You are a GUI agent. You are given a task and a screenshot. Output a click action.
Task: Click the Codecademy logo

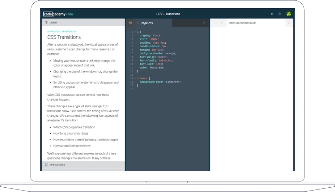[54, 14]
